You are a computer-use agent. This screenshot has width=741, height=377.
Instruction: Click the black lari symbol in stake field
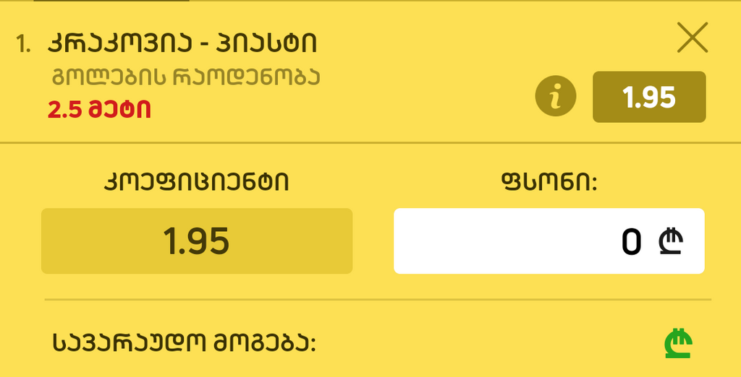click(670, 242)
